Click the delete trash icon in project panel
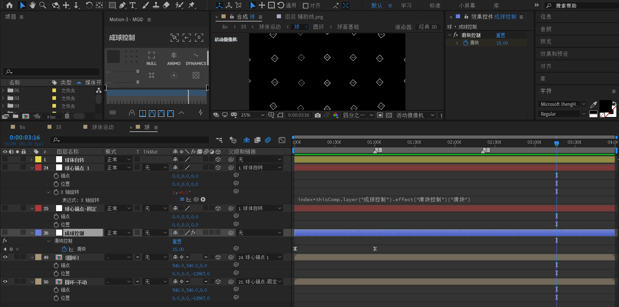The image size is (619, 307). coord(67,116)
